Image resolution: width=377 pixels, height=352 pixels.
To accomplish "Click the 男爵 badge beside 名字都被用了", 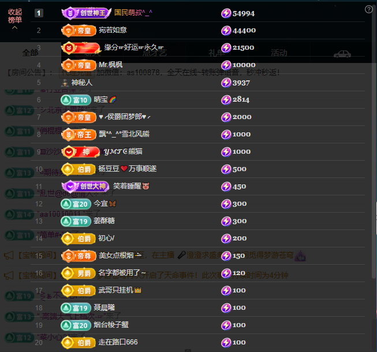I will point(79,273).
